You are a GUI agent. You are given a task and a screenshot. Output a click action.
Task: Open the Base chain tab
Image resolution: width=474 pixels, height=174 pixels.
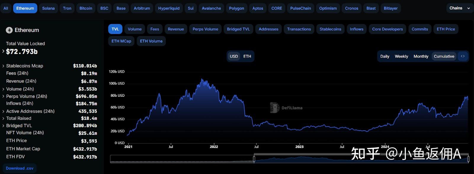tap(121, 8)
